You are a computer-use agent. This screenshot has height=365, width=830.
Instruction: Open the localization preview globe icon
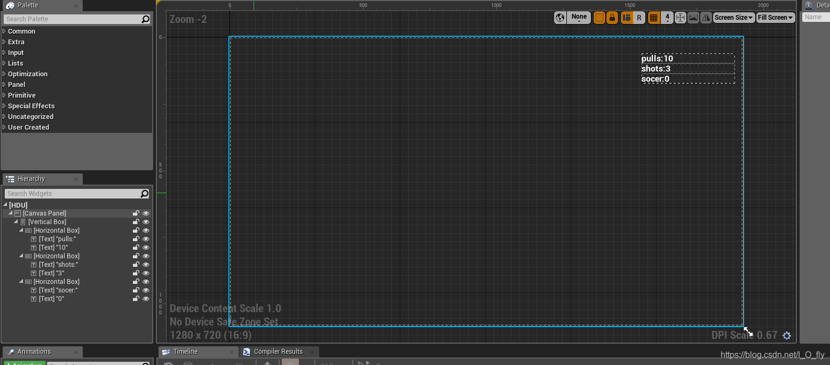tap(560, 18)
